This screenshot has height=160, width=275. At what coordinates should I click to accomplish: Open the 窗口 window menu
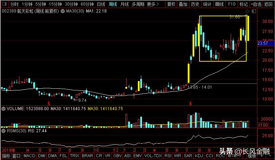(17, 156)
